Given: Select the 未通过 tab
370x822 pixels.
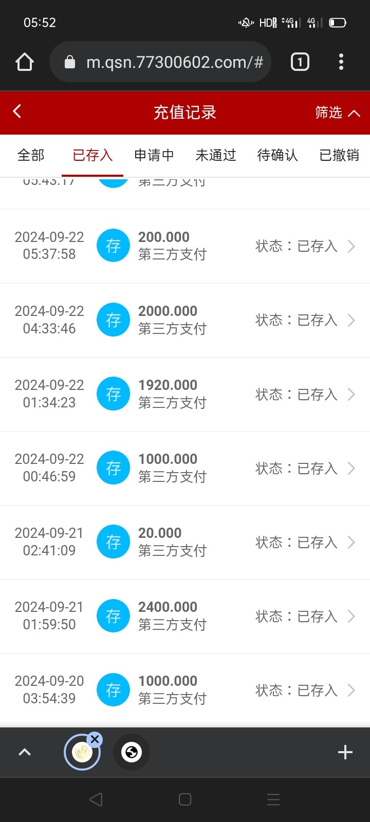Looking at the screenshot, I should (216, 155).
